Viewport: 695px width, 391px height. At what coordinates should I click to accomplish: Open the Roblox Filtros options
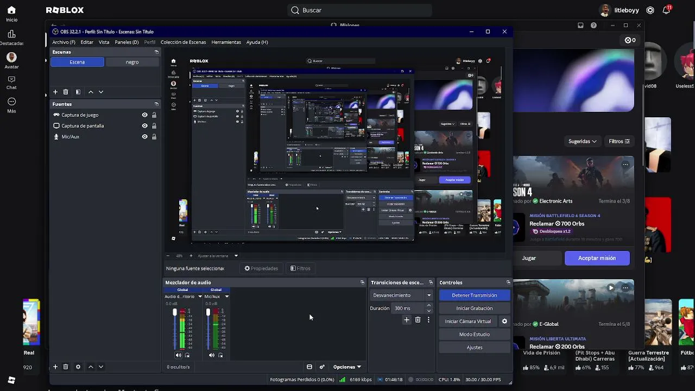coord(620,141)
